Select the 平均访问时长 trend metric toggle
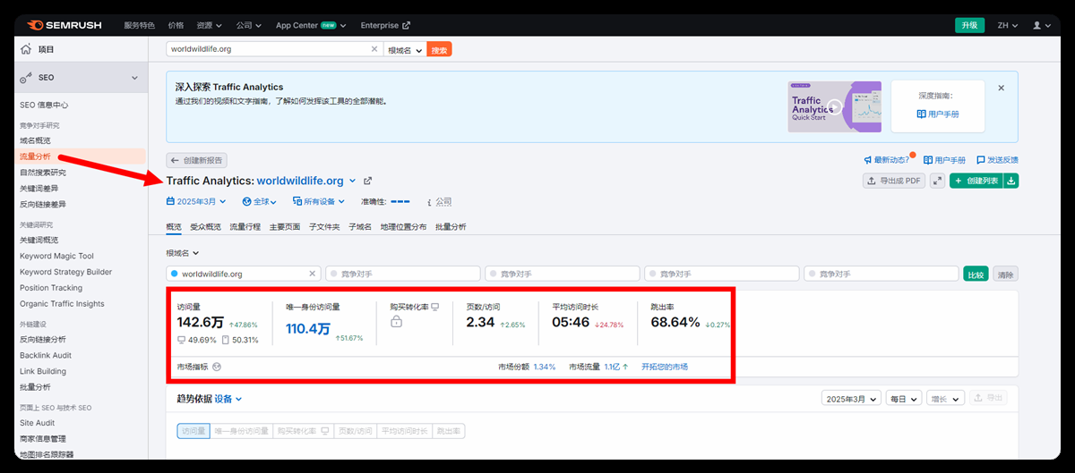Viewport: 1075px width, 473px height. pos(404,431)
